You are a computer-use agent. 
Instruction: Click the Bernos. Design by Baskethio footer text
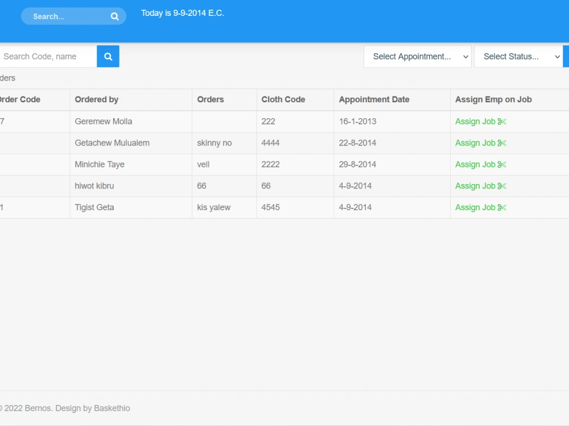[x=77, y=408]
